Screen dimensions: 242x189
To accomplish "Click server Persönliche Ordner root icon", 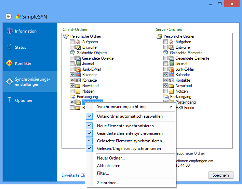I will pos(159,36).
